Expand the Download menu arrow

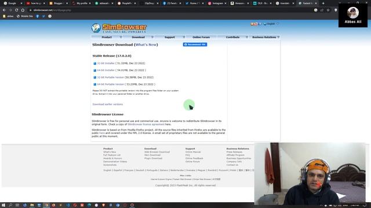[152, 37]
